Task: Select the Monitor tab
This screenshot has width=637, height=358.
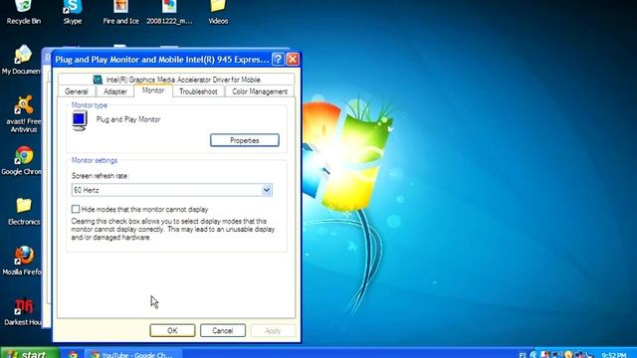Action: pos(153,90)
